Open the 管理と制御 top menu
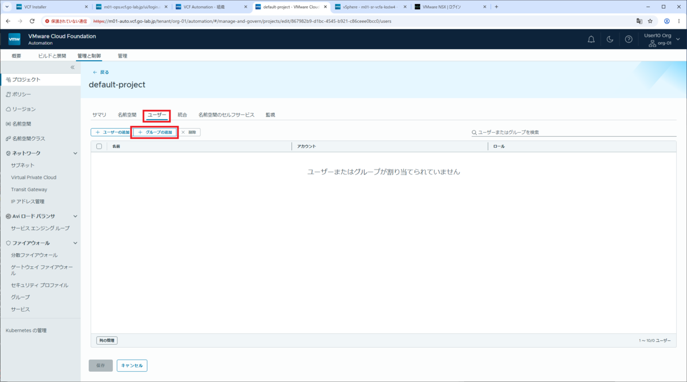Image resolution: width=687 pixels, height=382 pixels. click(x=89, y=56)
